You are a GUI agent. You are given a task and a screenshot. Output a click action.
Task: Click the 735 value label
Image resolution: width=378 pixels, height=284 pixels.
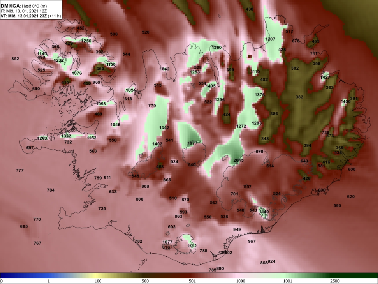(102, 208)
